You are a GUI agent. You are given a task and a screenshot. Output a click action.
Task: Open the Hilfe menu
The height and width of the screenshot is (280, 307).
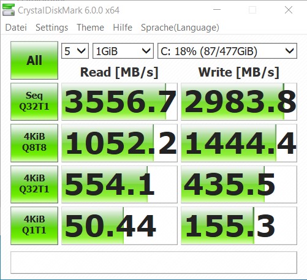pyautogui.click(x=123, y=28)
